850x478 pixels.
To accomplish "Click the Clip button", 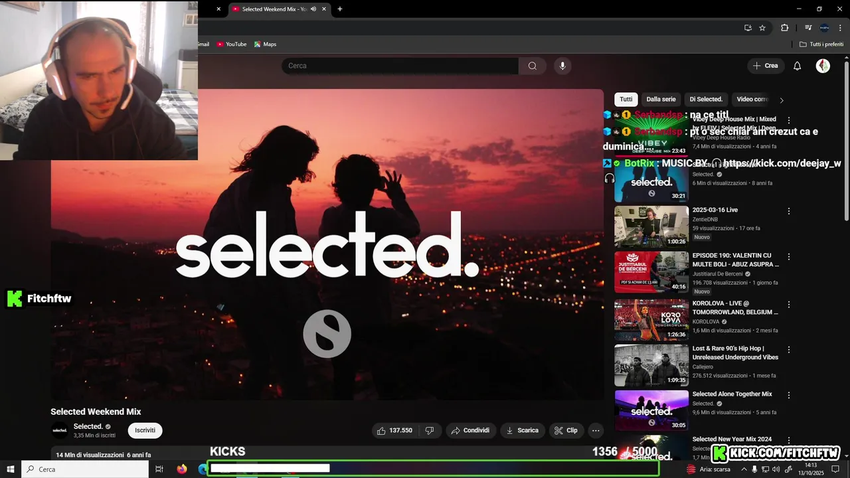I will pos(566,430).
